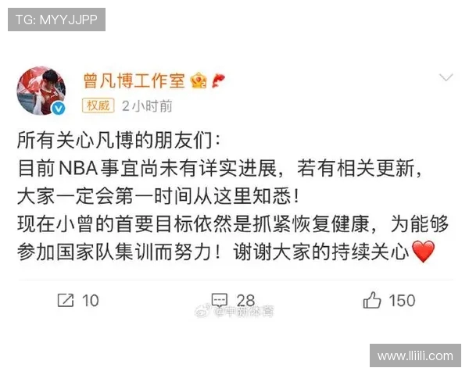This screenshot has width=469, height=375.
Task: Click the red heart emoji
Action: [423, 252]
